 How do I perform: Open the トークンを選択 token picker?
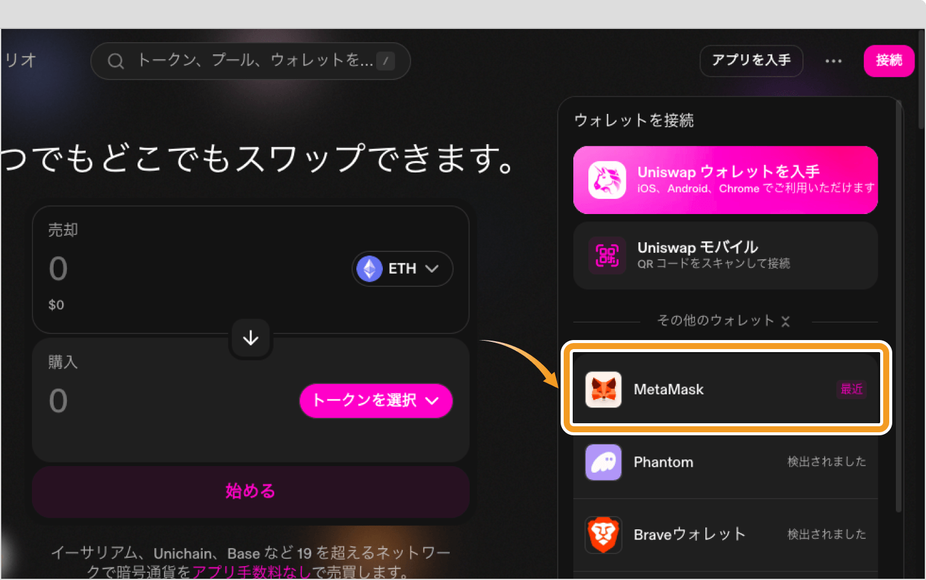click(x=376, y=400)
